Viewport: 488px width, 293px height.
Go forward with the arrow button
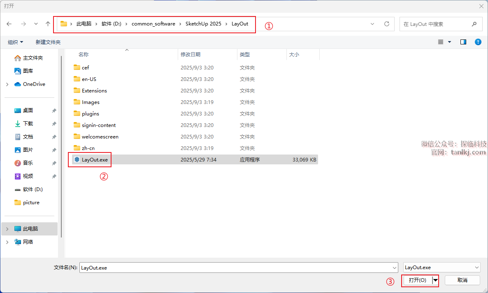[x=23, y=24]
